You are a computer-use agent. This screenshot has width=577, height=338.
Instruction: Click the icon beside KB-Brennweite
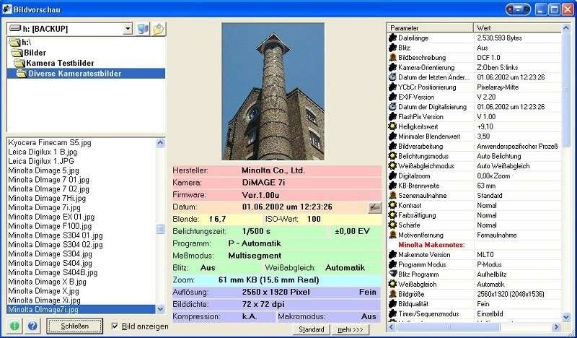(392, 186)
